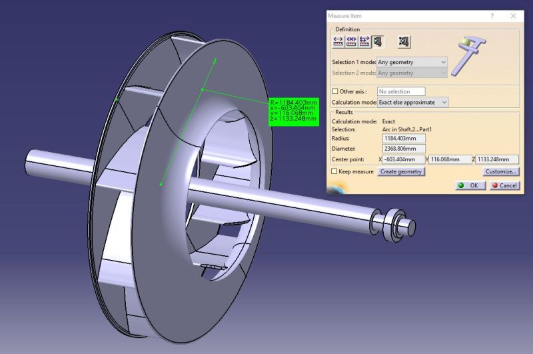Select the Measure Between tool icon
Screen dimensions: 533x354
pos(338,41)
